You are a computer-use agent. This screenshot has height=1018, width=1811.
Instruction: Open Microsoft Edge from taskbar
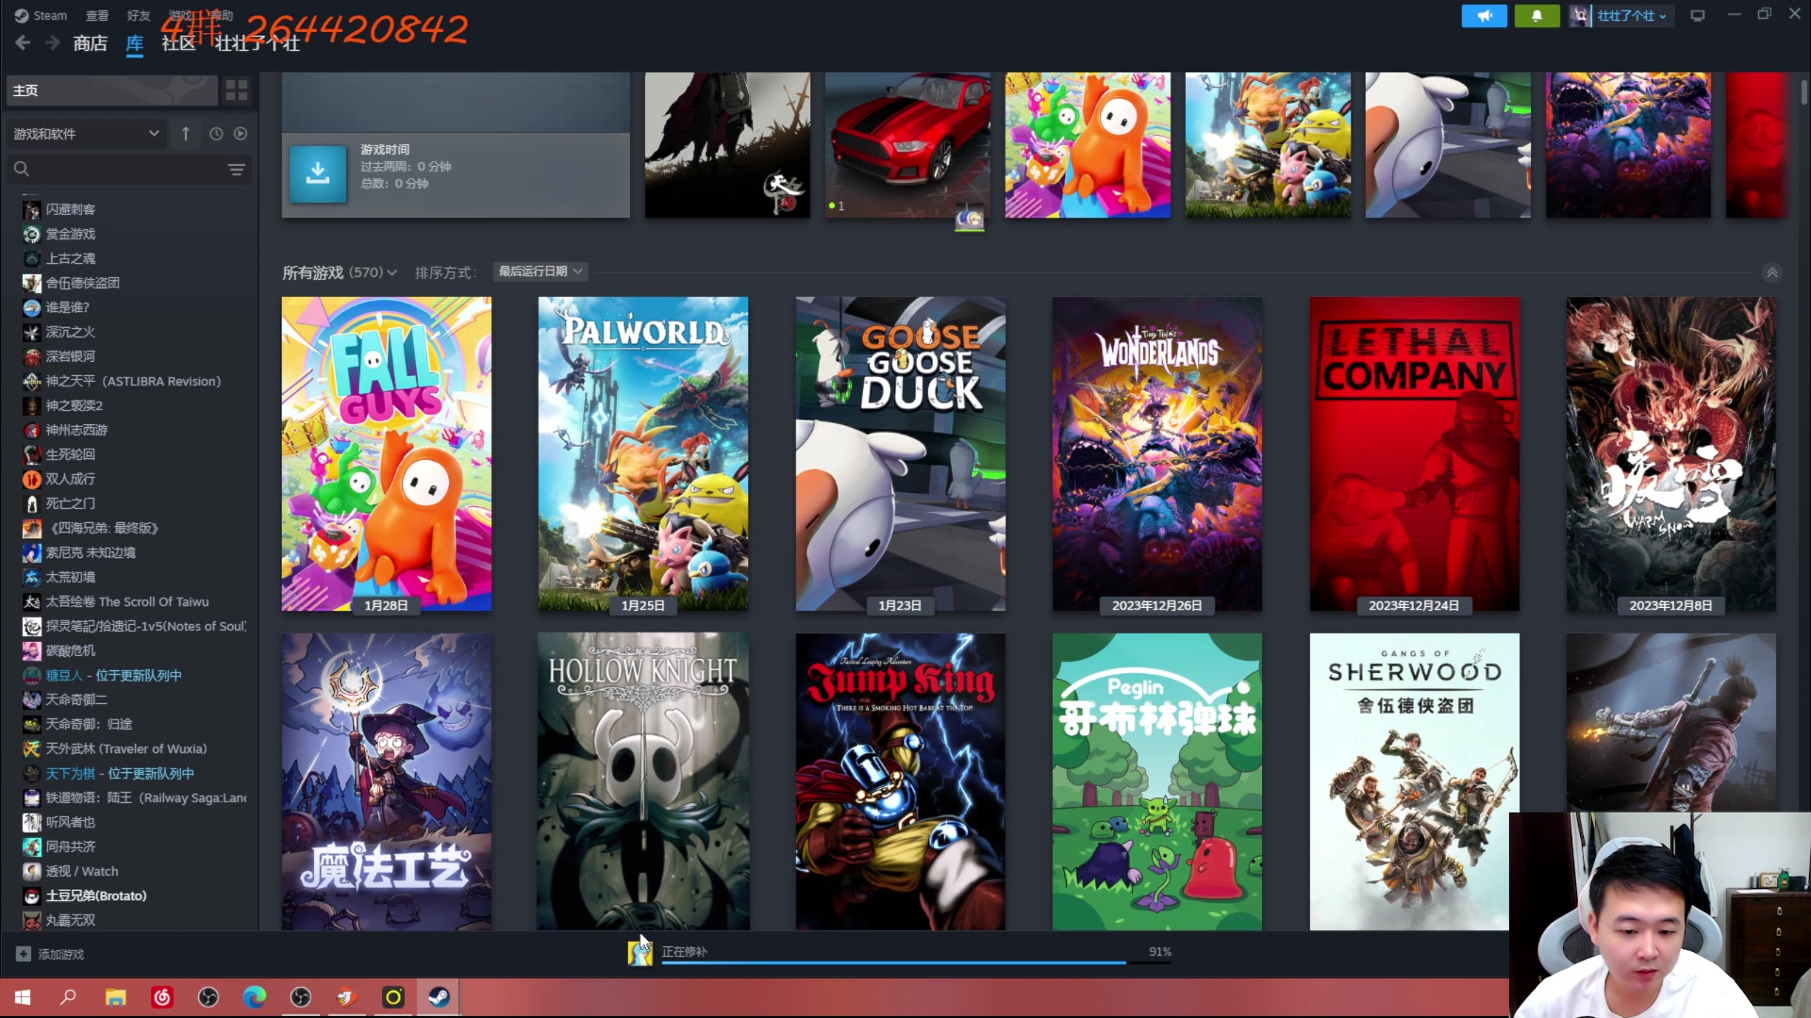[255, 997]
